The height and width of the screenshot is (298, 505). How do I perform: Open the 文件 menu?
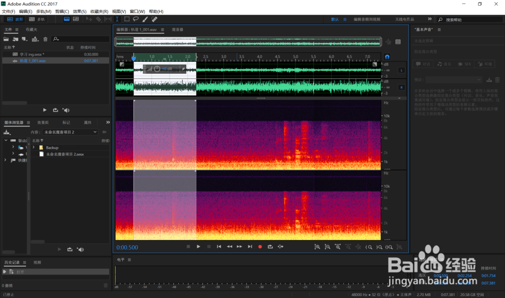[x=9, y=11]
